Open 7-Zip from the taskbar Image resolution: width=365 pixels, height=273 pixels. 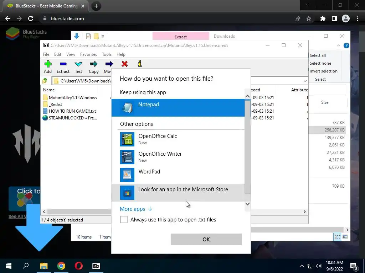96,266
